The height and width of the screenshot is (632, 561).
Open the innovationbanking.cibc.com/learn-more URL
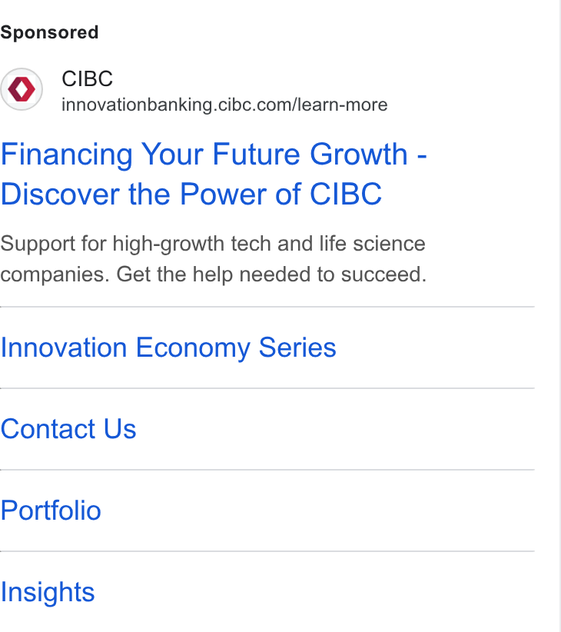[224, 105]
